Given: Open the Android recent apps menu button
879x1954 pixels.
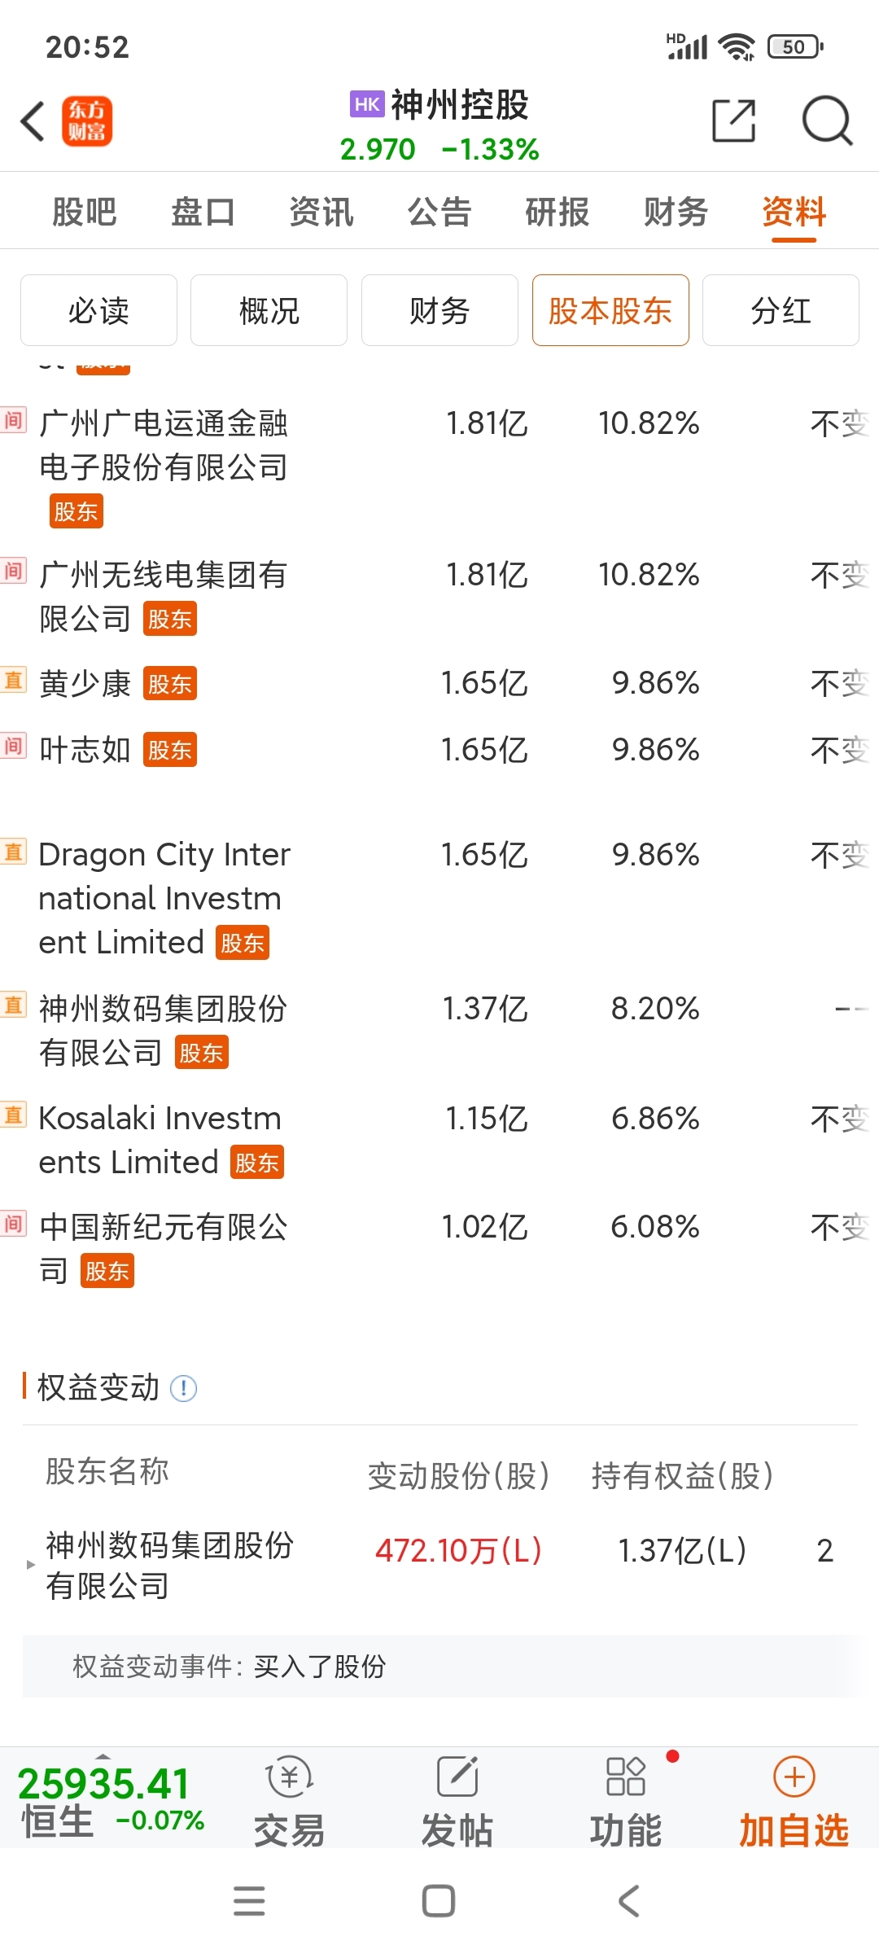Looking at the screenshot, I should [249, 1901].
